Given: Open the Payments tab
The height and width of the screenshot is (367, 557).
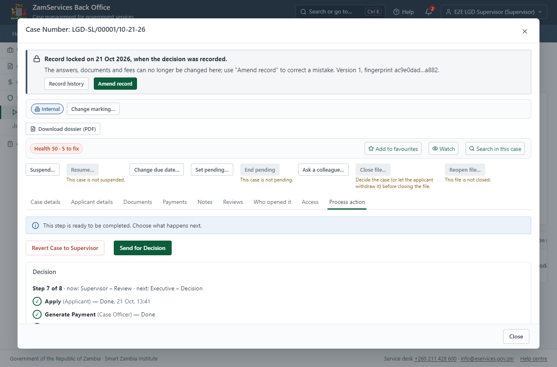Looking at the screenshot, I should (175, 202).
